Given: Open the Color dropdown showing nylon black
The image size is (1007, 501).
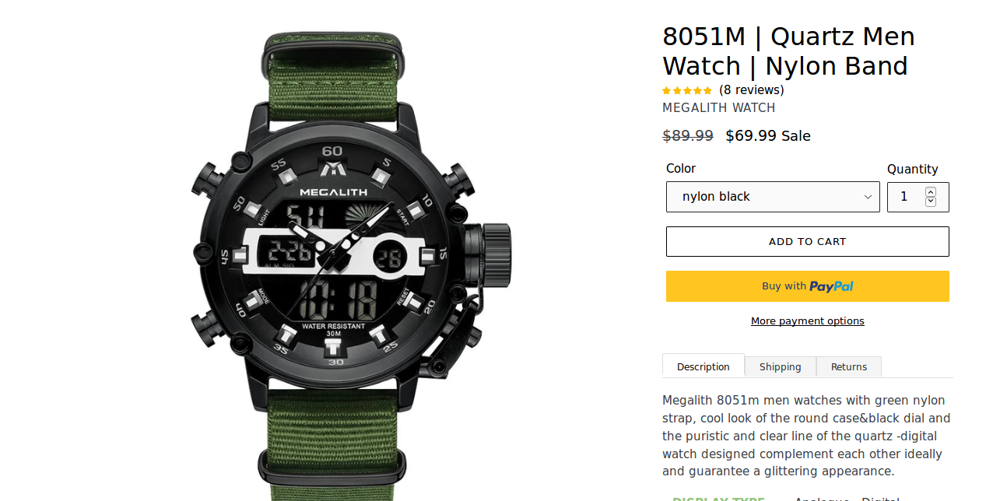Looking at the screenshot, I should click(773, 197).
